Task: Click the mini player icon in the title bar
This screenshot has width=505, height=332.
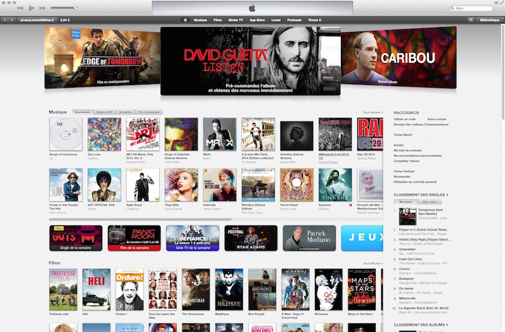Action: tap(496, 3)
